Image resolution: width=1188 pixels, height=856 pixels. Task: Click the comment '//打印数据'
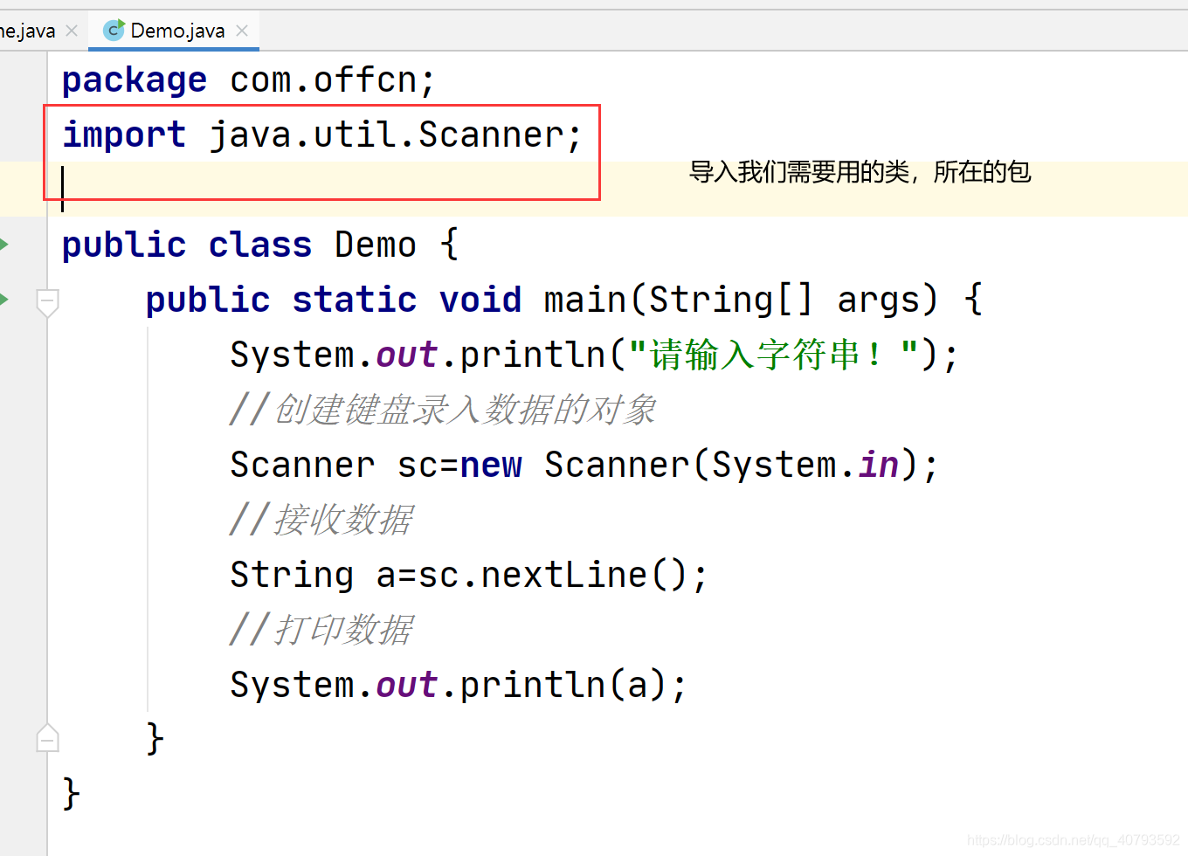point(321,630)
